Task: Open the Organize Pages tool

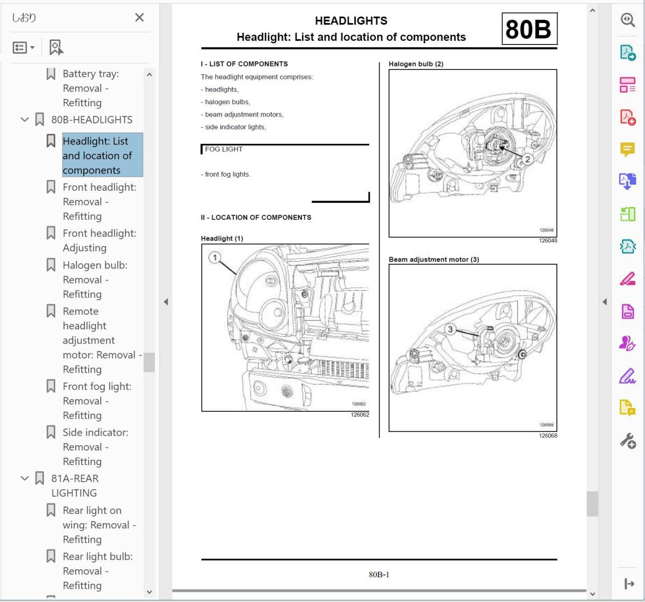Action: tap(627, 214)
